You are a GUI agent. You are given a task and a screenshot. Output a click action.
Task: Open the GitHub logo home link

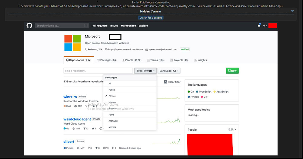pyautogui.click(x=29, y=26)
